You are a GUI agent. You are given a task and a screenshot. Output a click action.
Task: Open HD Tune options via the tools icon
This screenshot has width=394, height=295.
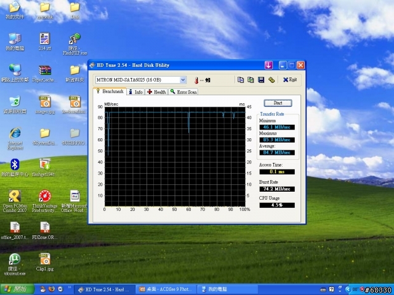271,80
